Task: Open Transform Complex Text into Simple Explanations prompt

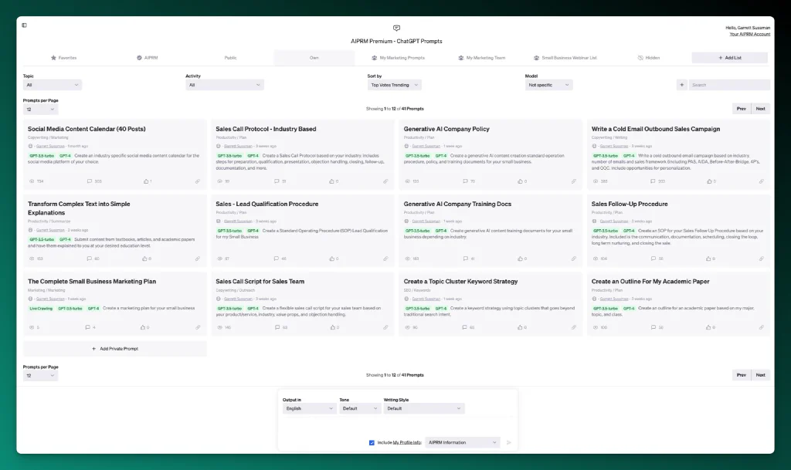Action: tap(80, 208)
